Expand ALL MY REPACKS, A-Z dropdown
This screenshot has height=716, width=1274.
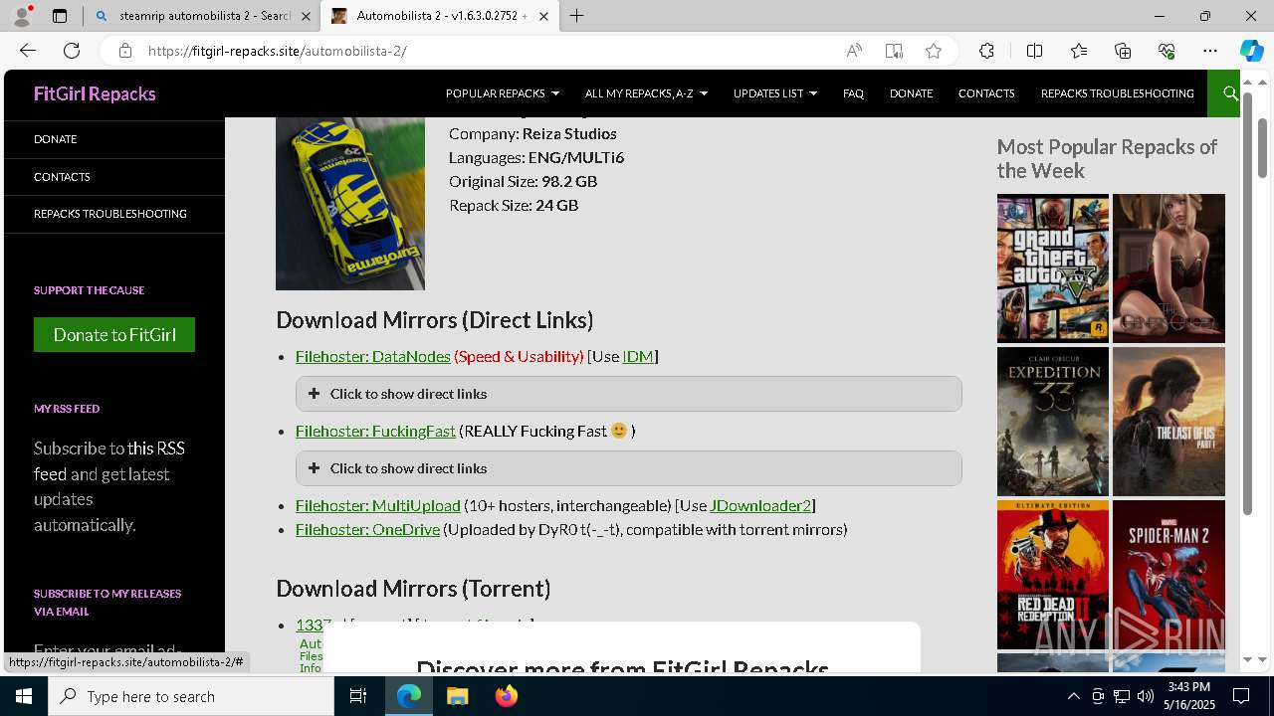(x=646, y=93)
